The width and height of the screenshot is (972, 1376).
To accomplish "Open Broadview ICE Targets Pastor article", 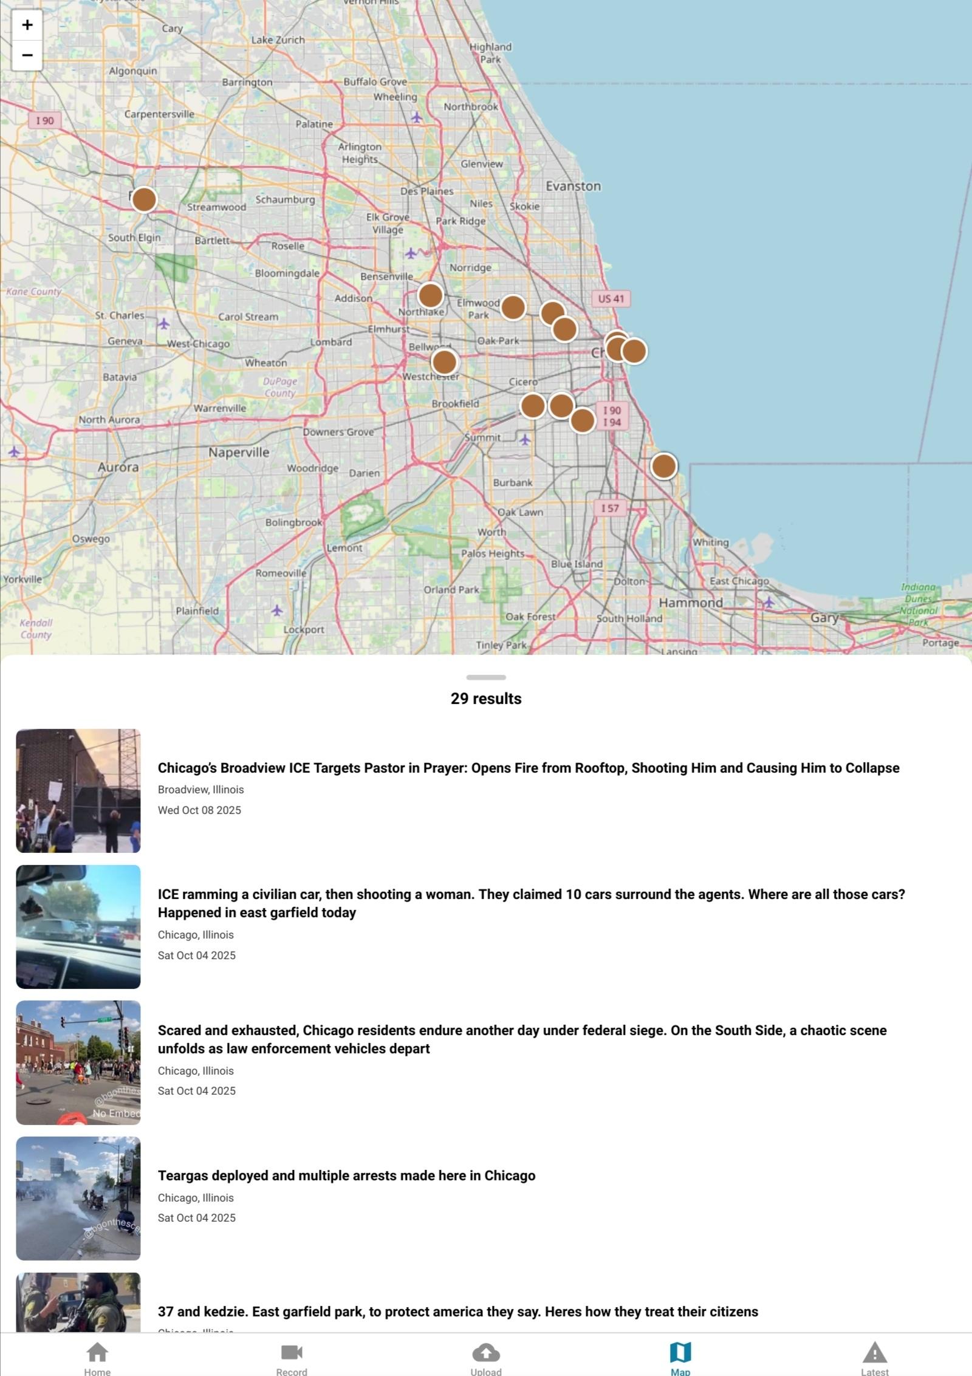I will [x=528, y=768].
